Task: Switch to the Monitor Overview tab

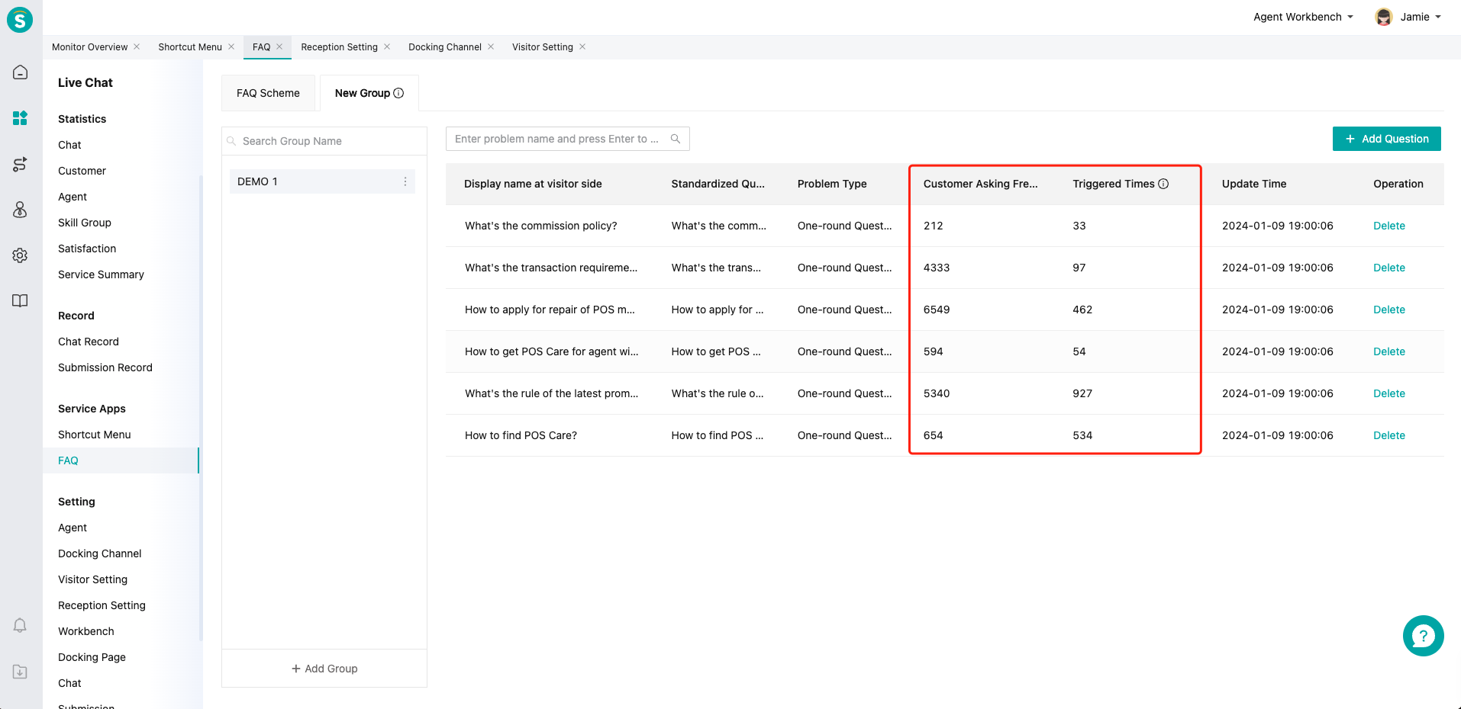Action: click(90, 47)
